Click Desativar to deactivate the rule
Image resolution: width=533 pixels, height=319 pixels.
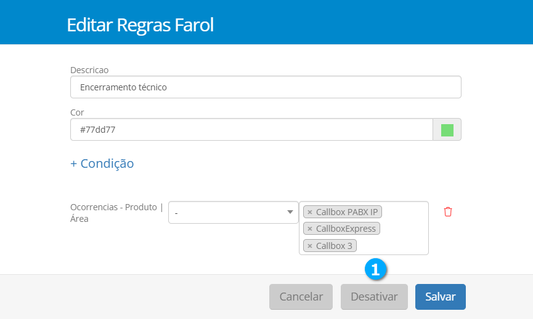[x=374, y=297]
